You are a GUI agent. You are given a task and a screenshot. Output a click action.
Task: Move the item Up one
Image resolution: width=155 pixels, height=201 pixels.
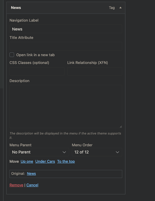coord(27,161)
